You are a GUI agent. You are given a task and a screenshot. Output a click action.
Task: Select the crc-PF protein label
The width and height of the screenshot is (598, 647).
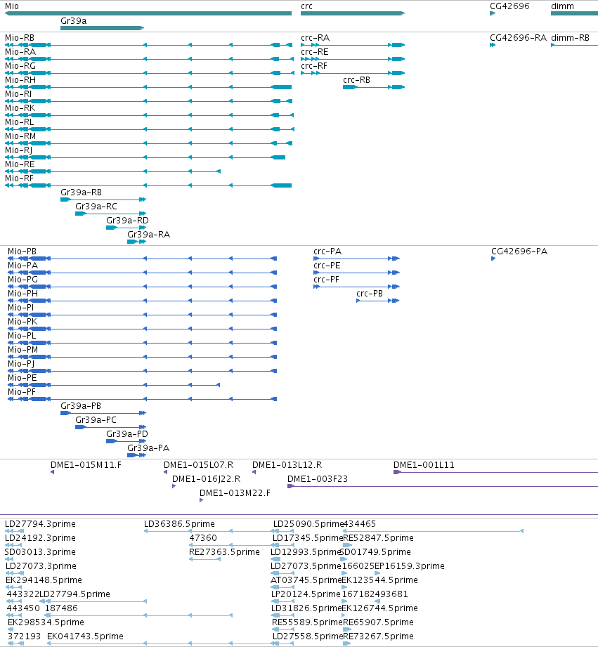click(327, 280)
